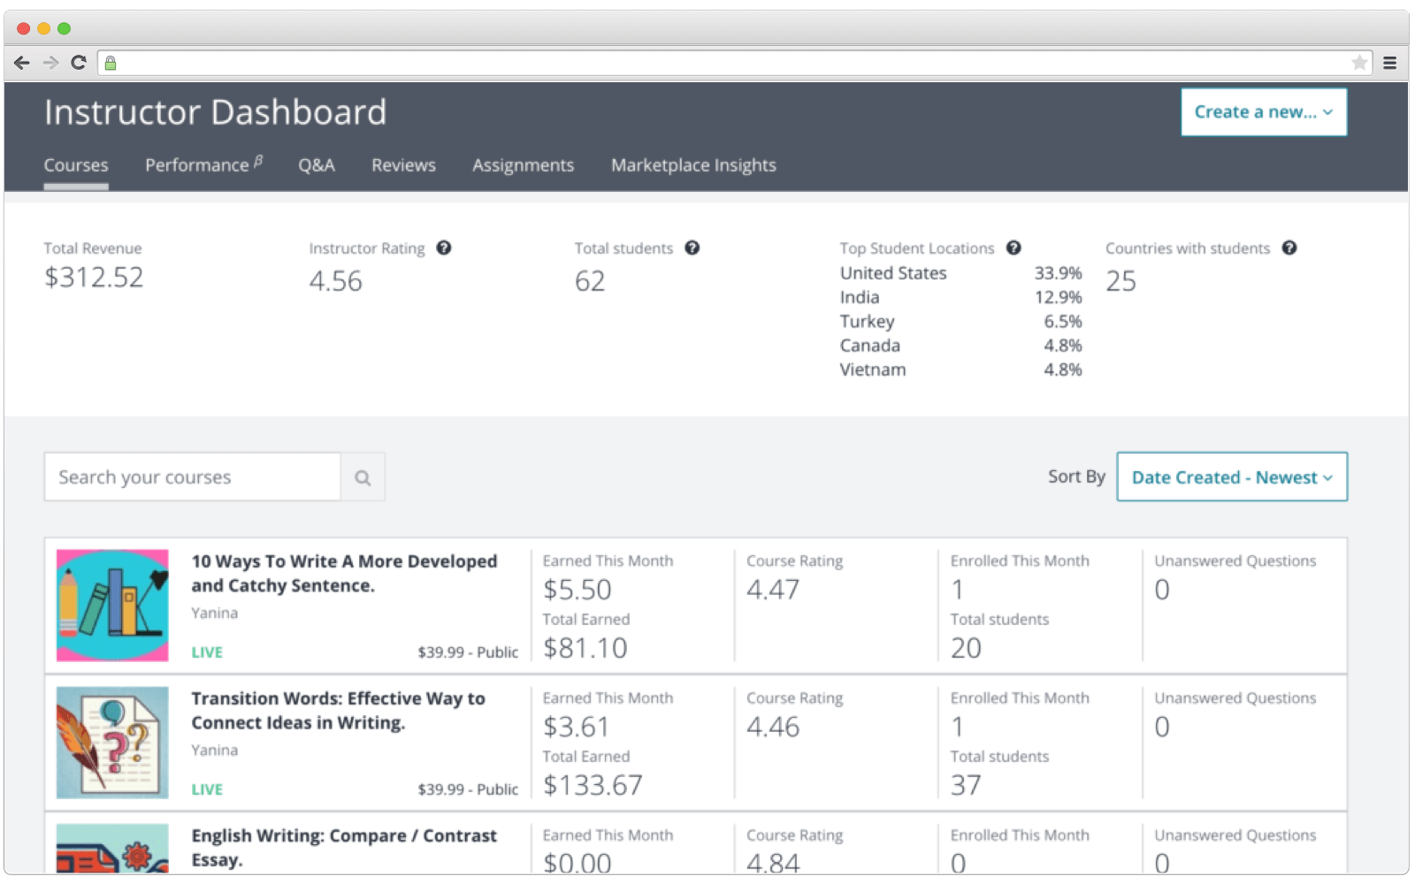Click the Search your courses field

pos(193,477)
